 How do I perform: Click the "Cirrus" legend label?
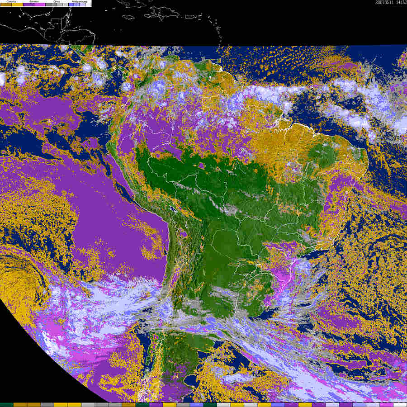(57, 1)
